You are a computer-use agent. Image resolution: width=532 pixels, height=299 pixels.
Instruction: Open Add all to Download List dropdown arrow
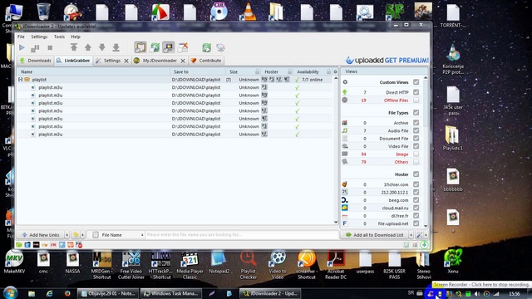pyautogui.click(x=411, y=235)
